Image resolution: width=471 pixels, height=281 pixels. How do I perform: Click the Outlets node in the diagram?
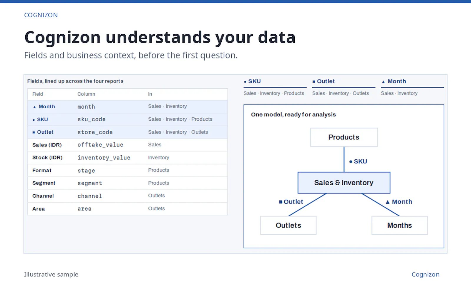[288, 225]
